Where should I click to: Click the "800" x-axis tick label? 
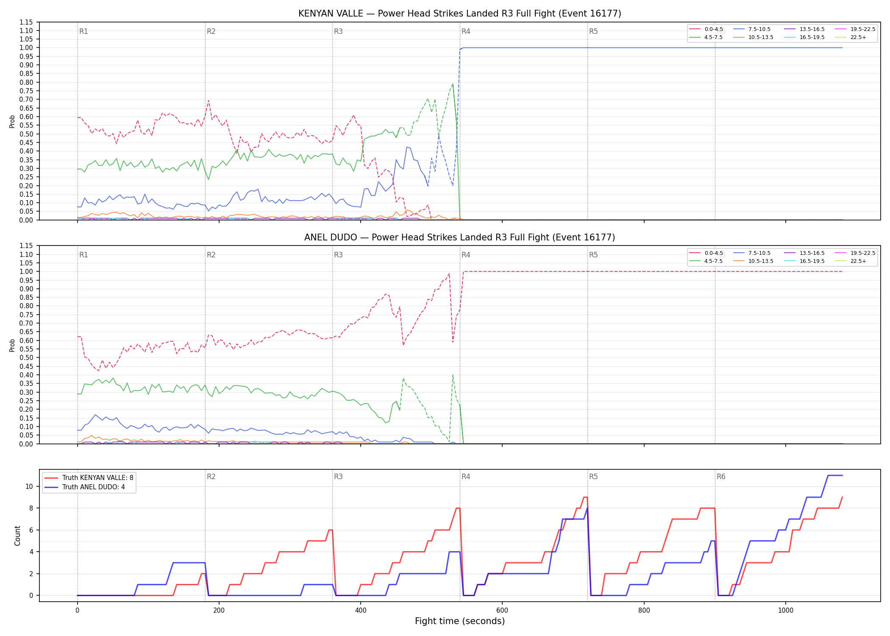tap(644, 611)
